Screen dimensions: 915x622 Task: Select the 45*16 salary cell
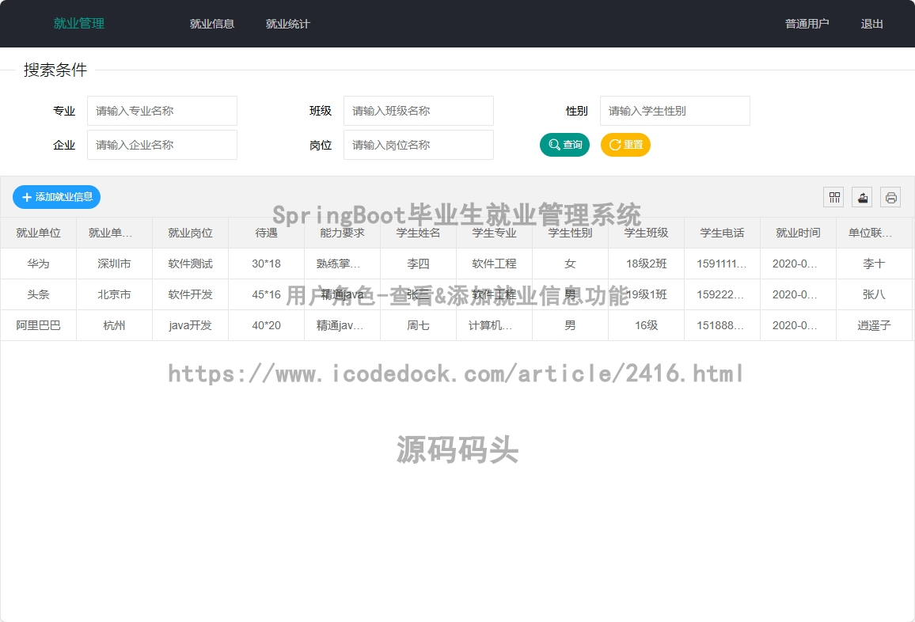coord(266,294)
